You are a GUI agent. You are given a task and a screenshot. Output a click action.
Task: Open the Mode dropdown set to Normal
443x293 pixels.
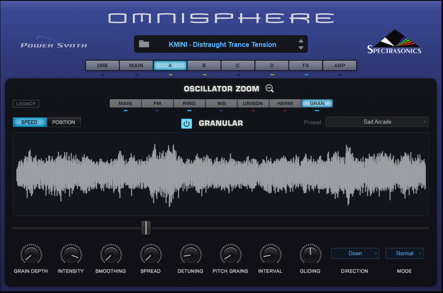click(405, 254)
